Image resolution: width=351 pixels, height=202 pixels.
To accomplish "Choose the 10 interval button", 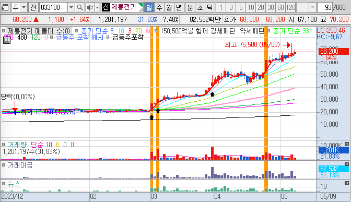I will 251,8.
